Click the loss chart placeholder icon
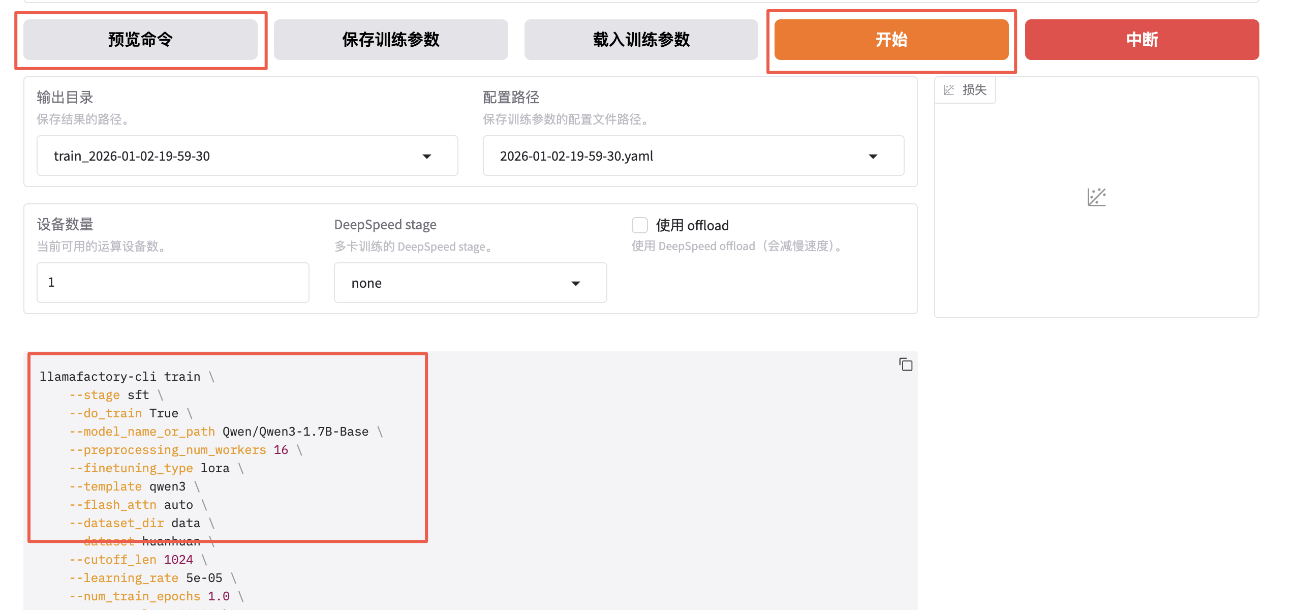Image resolution: width=1297 pixels, height=610 pixels. (x=1096, y=197)
